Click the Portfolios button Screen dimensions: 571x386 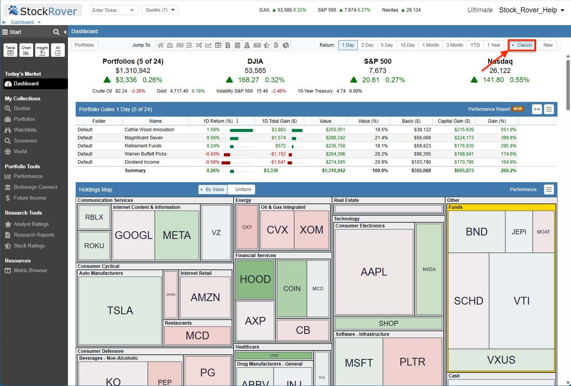pyautogui.click(x=85, y=45)
